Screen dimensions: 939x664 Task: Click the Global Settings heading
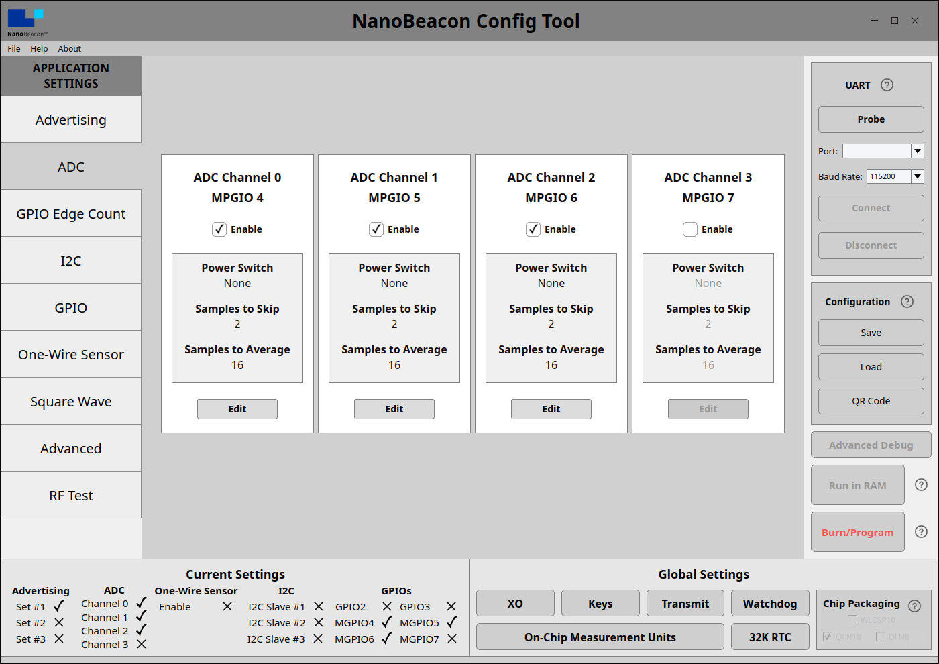[704, 574]
